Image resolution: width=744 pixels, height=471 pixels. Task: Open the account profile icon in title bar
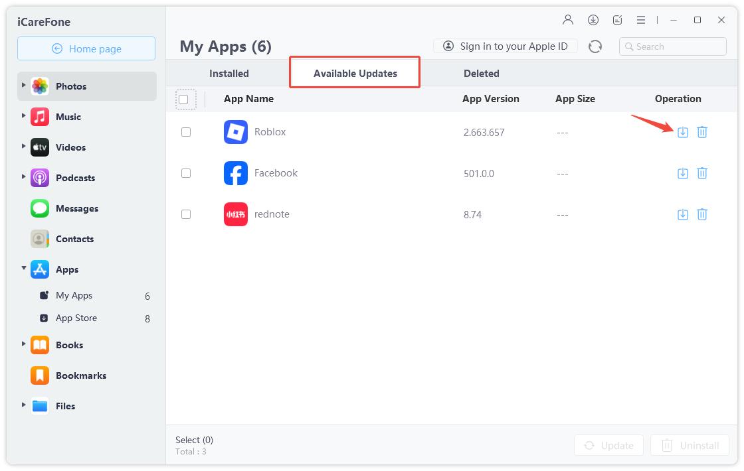pyautogui.click(x=568, y=20)
